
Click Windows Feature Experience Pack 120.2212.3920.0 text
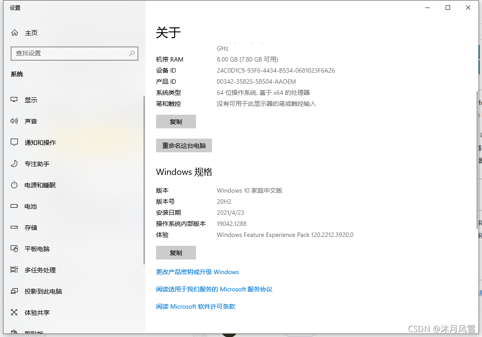click(x=285, y=235)
